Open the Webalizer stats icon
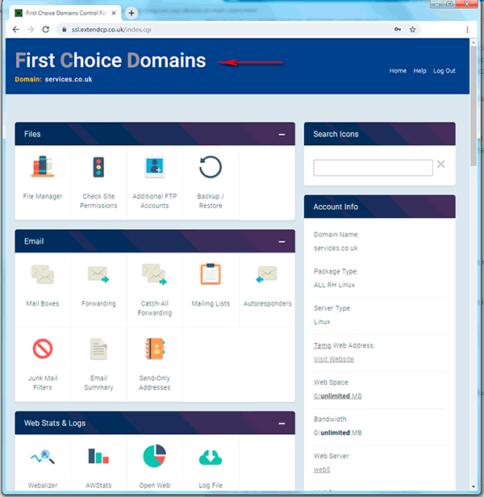This screenshot has width=484, height=497. pos(43,457)
